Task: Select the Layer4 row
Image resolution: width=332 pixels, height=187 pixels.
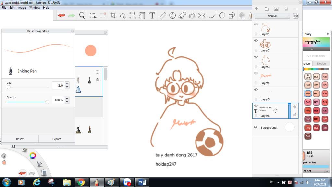Action: point(275,78)
